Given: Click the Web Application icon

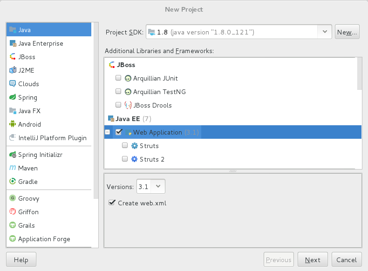Looking at the screenshot, I should [x=129, y=132].
